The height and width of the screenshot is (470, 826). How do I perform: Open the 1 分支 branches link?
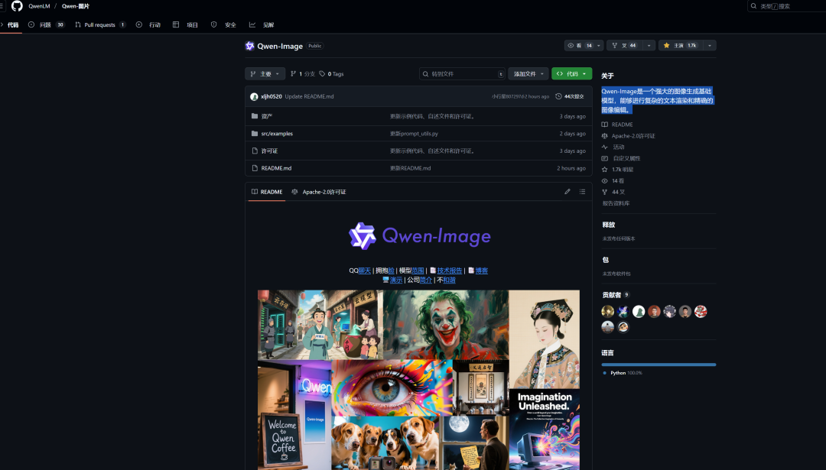(302, 73)
